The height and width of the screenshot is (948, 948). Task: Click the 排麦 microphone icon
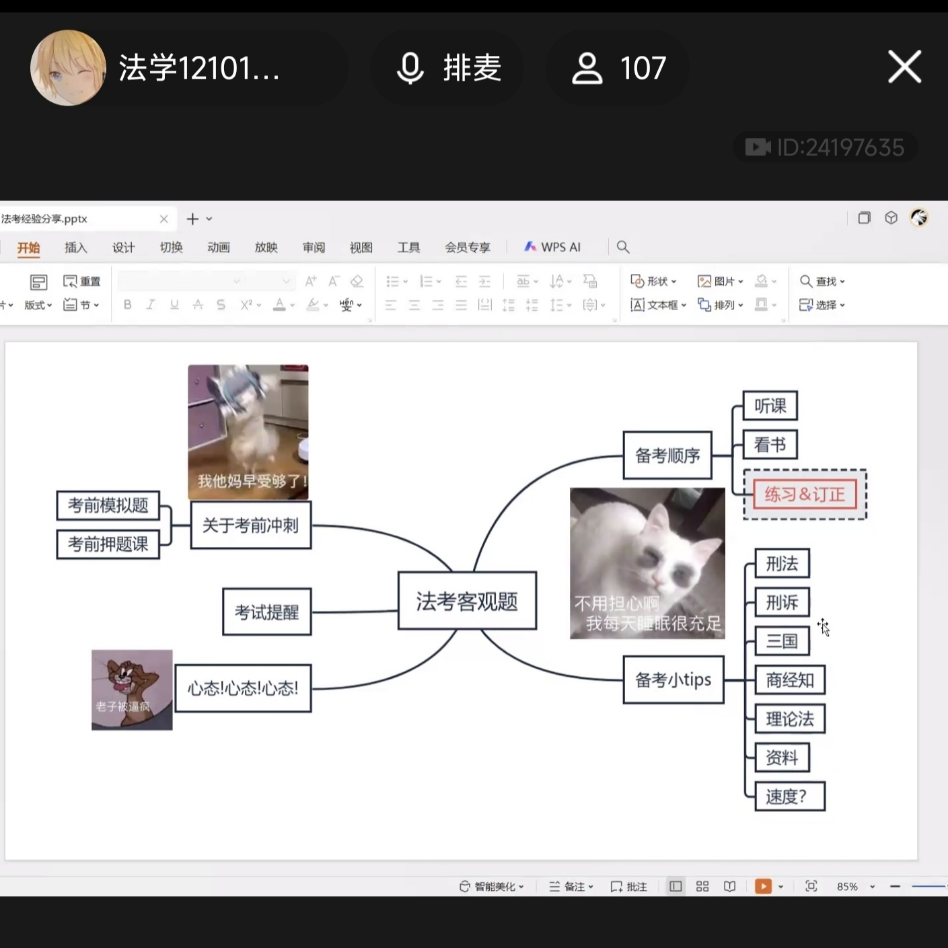point(410,69)
